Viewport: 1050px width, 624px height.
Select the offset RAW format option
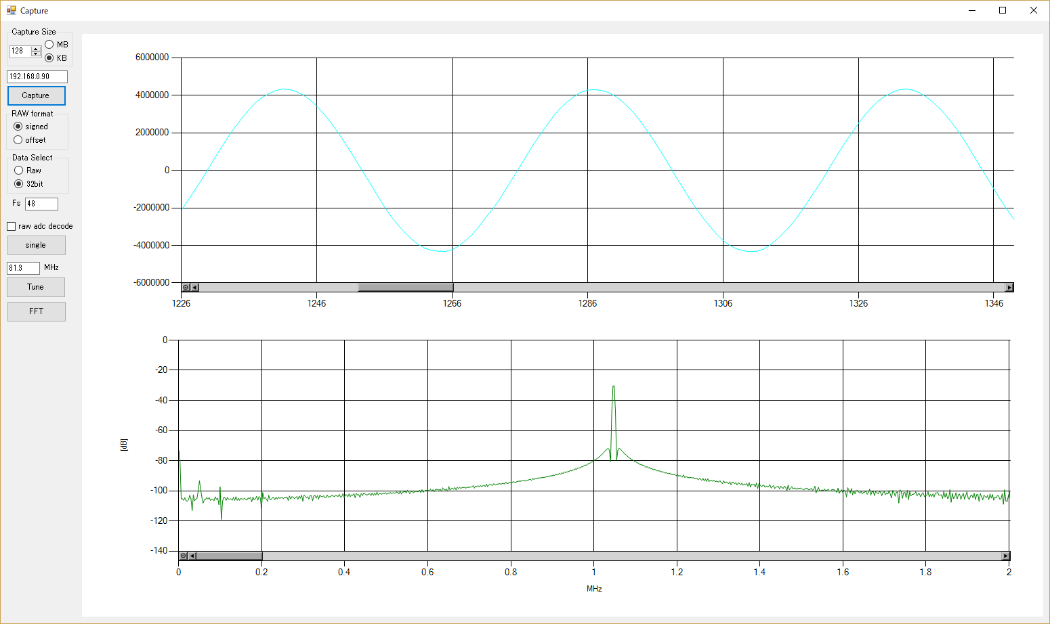(18, 139)
